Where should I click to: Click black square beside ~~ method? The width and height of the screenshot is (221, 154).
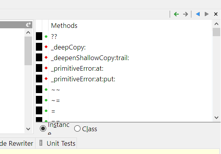tap(39, 89)
